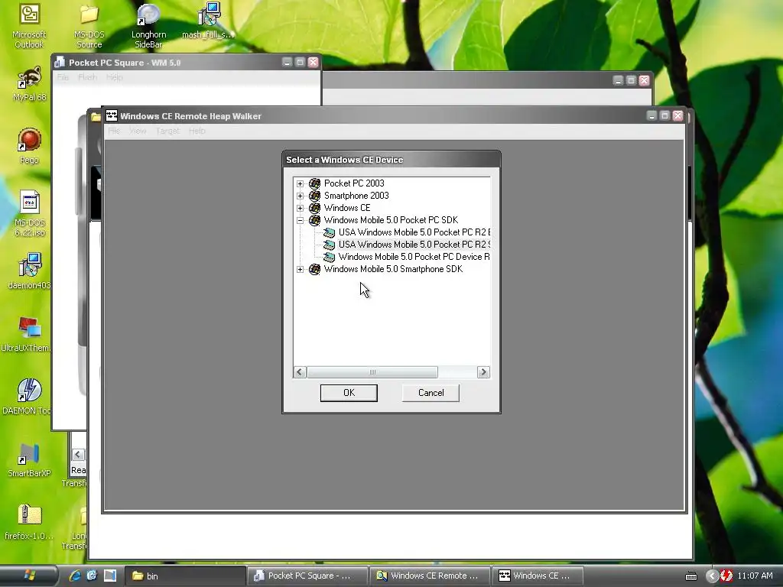Open MS-DOS Source folder on desktop
783x587 pixels.
tap(89, 27)
